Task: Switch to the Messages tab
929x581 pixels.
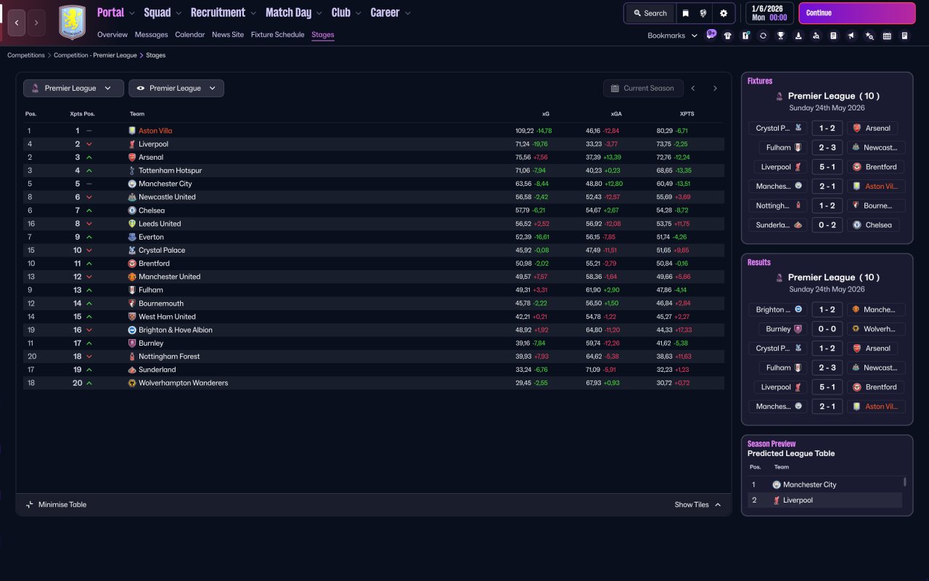Action: pos(151,35)
